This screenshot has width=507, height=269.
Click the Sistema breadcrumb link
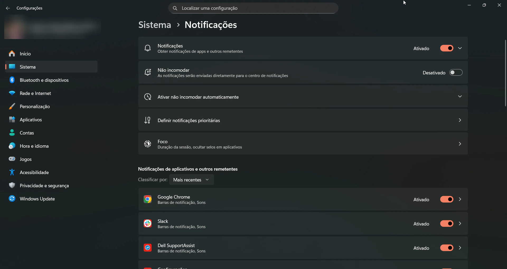pyautogui.click(x=154, y=25)
